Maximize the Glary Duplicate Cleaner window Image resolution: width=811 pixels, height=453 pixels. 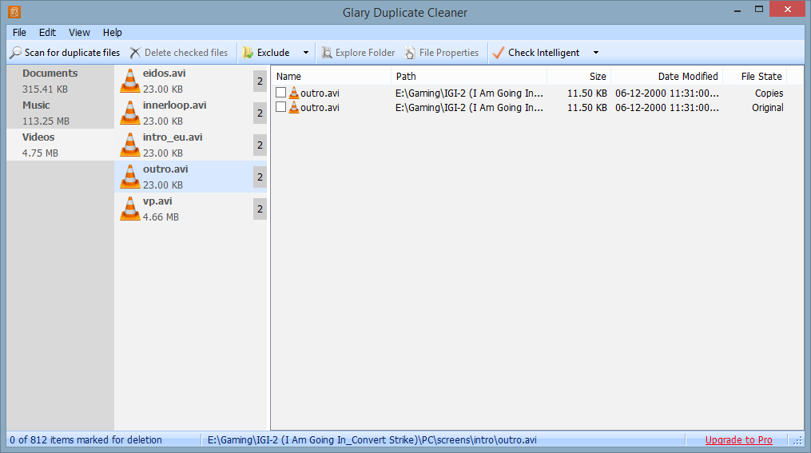click(759, 10)
